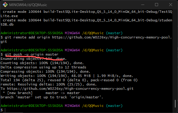Click first 'create mode 100644' line with TestSQLite.exe
The image size is (178, 113).
(86, 14)
